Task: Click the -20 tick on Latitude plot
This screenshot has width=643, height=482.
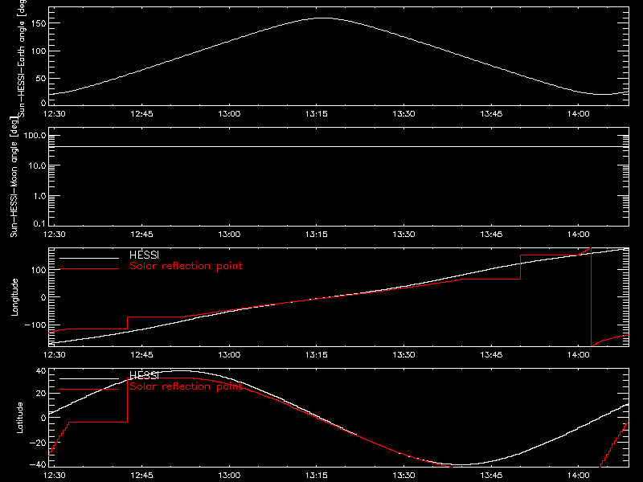Action: [38, 443]
